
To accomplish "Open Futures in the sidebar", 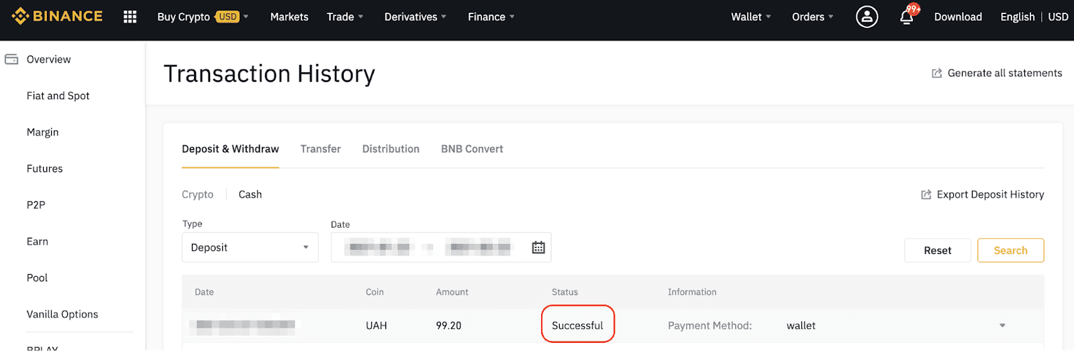I will (x=44, y=169).
